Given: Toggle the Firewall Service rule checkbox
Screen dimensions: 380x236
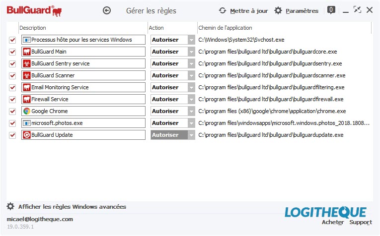Looking at the screenshot, I should [x=12, y=99].
